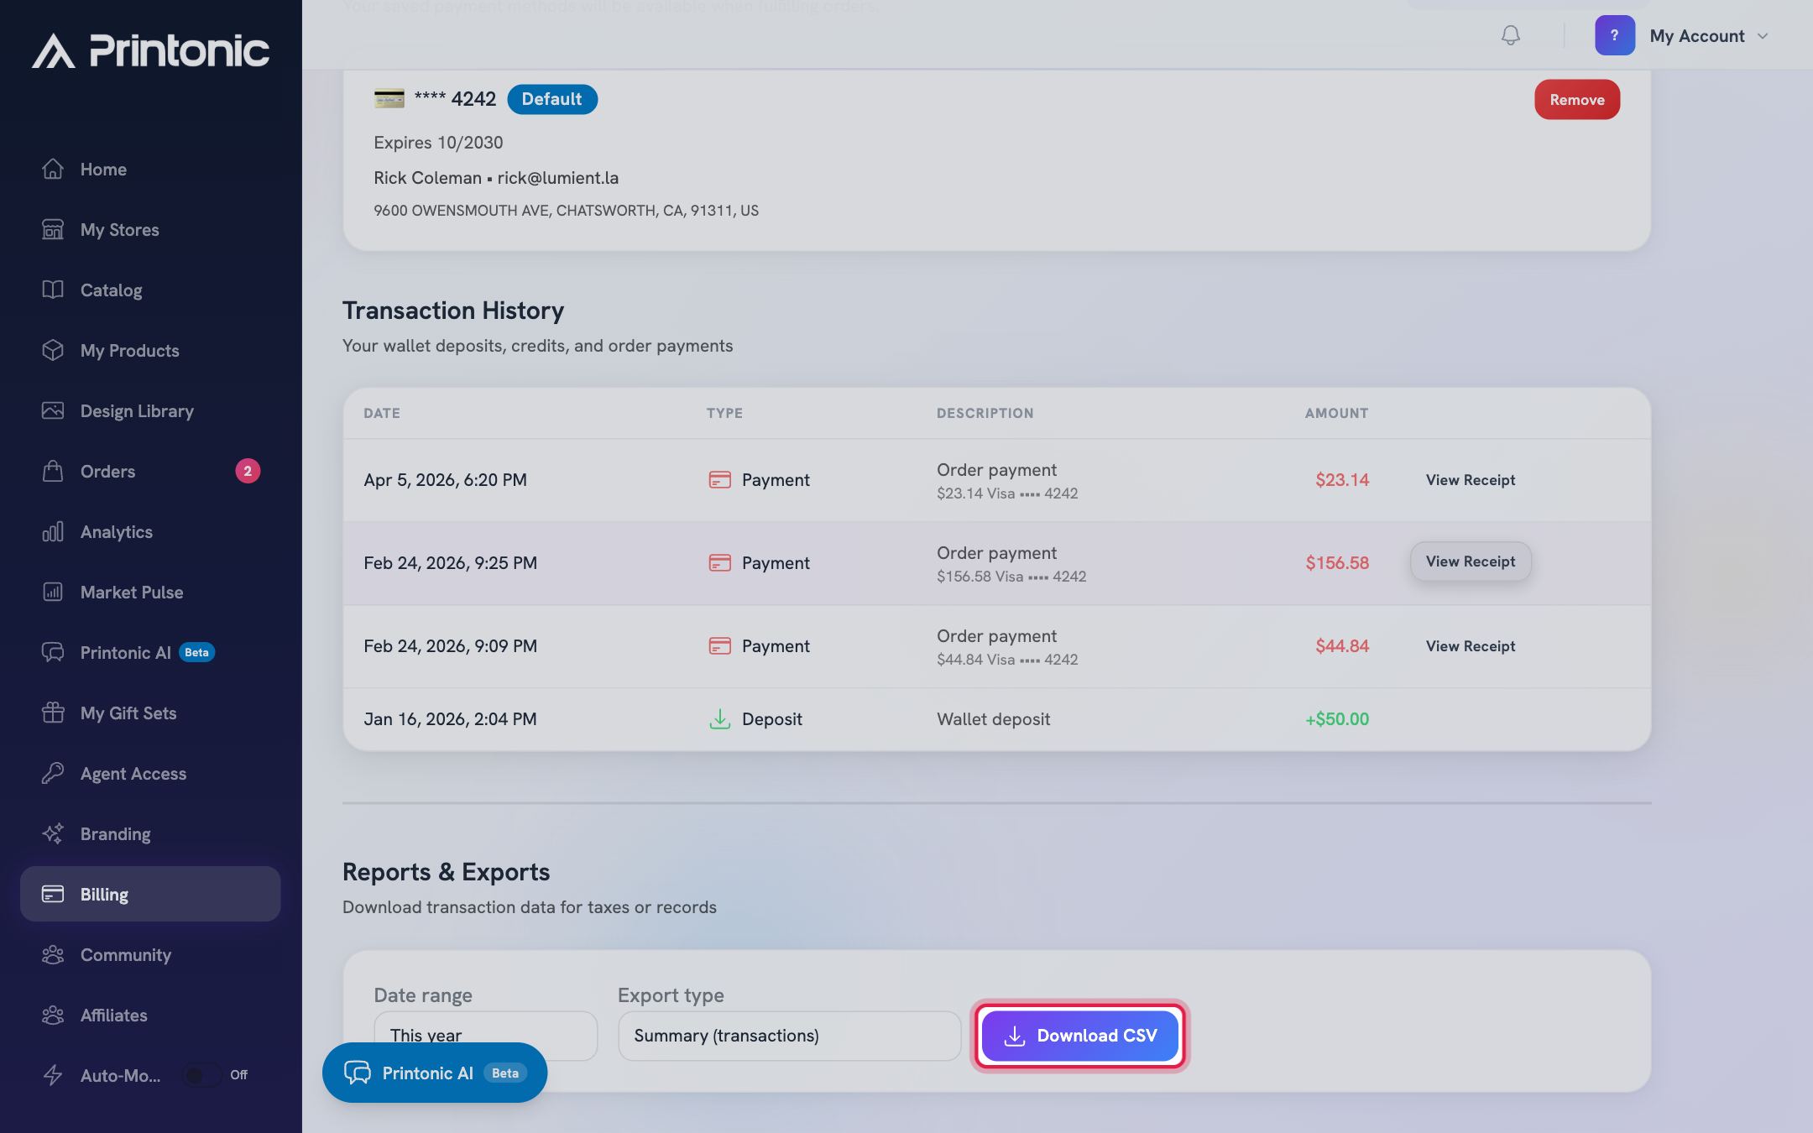The width and height of the screenshot is (1813, 1133).
Task: Click the AMOUNT column header
Action: tap(1336, 413)
